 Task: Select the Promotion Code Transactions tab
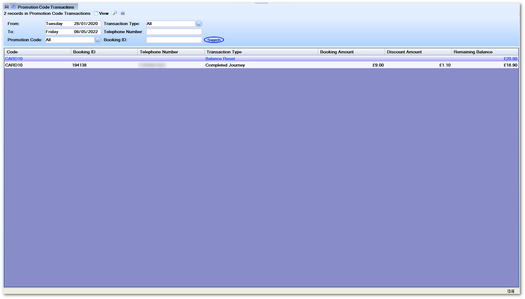tap(44, 7)
